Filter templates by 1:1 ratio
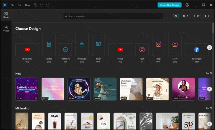215x130 pixels. tap(207, 16)
